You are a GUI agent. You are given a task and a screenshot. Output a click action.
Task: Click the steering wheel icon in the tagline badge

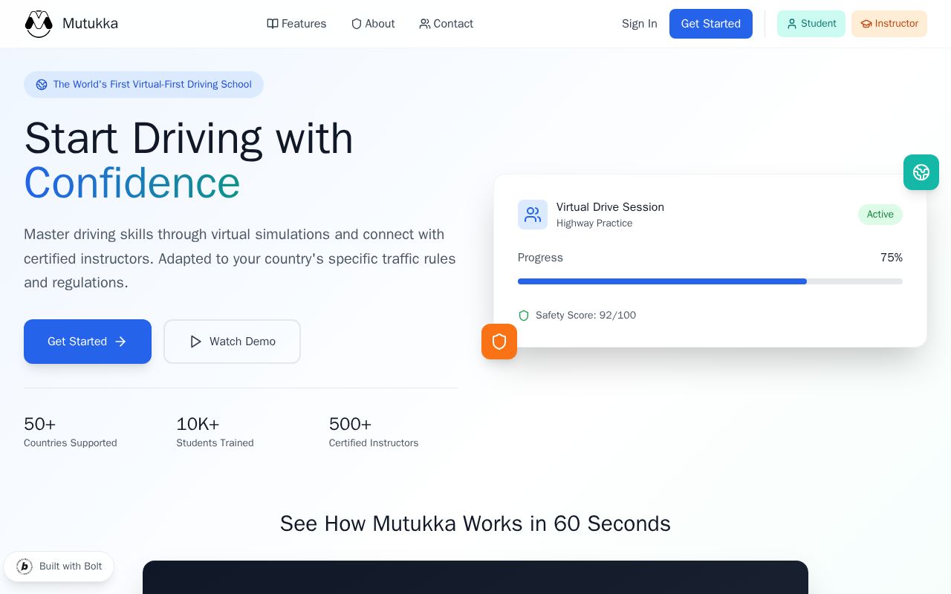[42, 85]
